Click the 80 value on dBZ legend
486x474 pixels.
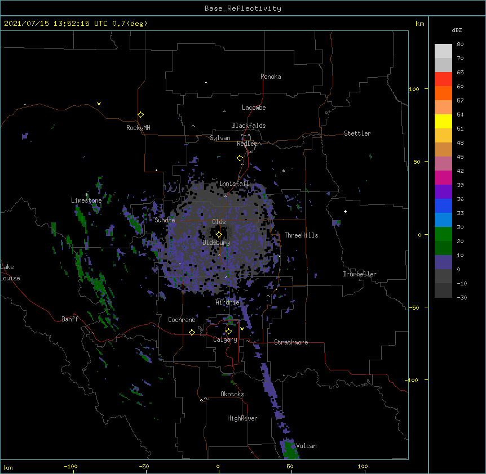click(460, 44)
